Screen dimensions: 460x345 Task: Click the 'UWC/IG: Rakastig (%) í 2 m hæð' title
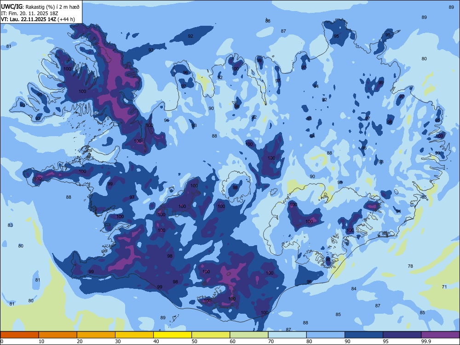[x=40, y=7]
